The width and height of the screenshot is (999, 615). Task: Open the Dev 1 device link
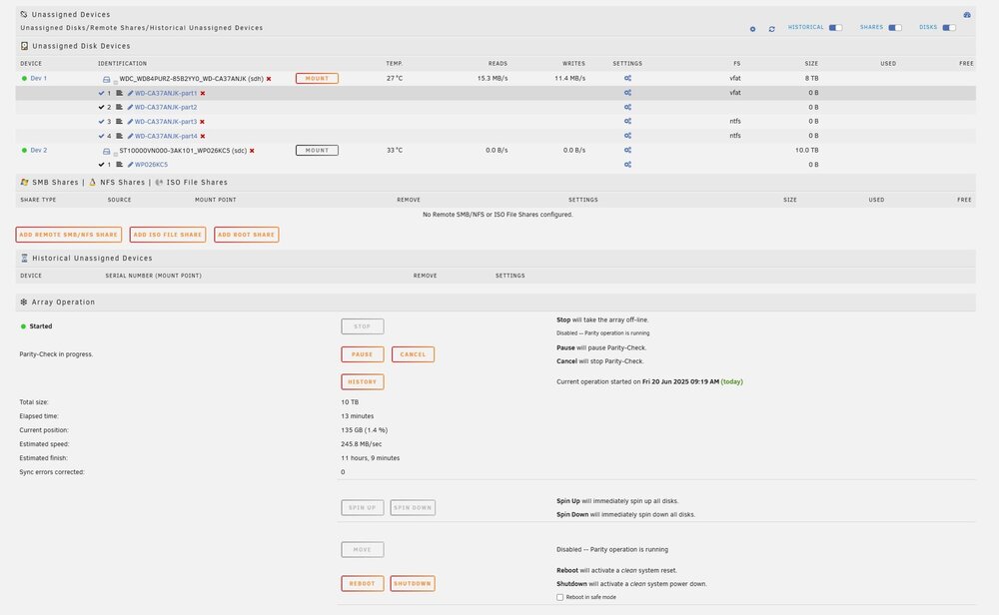pyautogui.click(x=38, y=78)
